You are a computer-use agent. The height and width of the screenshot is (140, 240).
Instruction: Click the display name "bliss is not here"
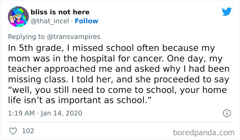60,12
